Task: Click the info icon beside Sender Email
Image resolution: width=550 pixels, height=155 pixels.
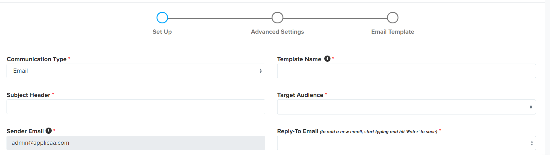Action: [49, 131]
